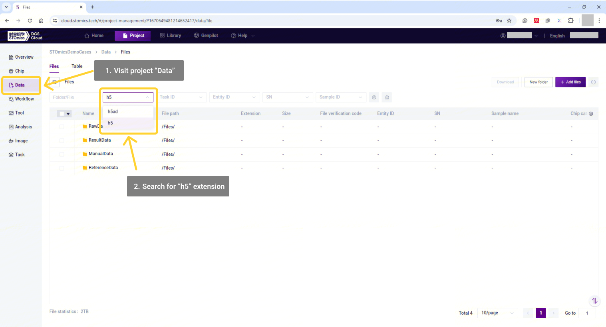Tick the select-all checkbox in table header
Screen dimensions: 606x327
pyautogui.click(x=62, y=114)
